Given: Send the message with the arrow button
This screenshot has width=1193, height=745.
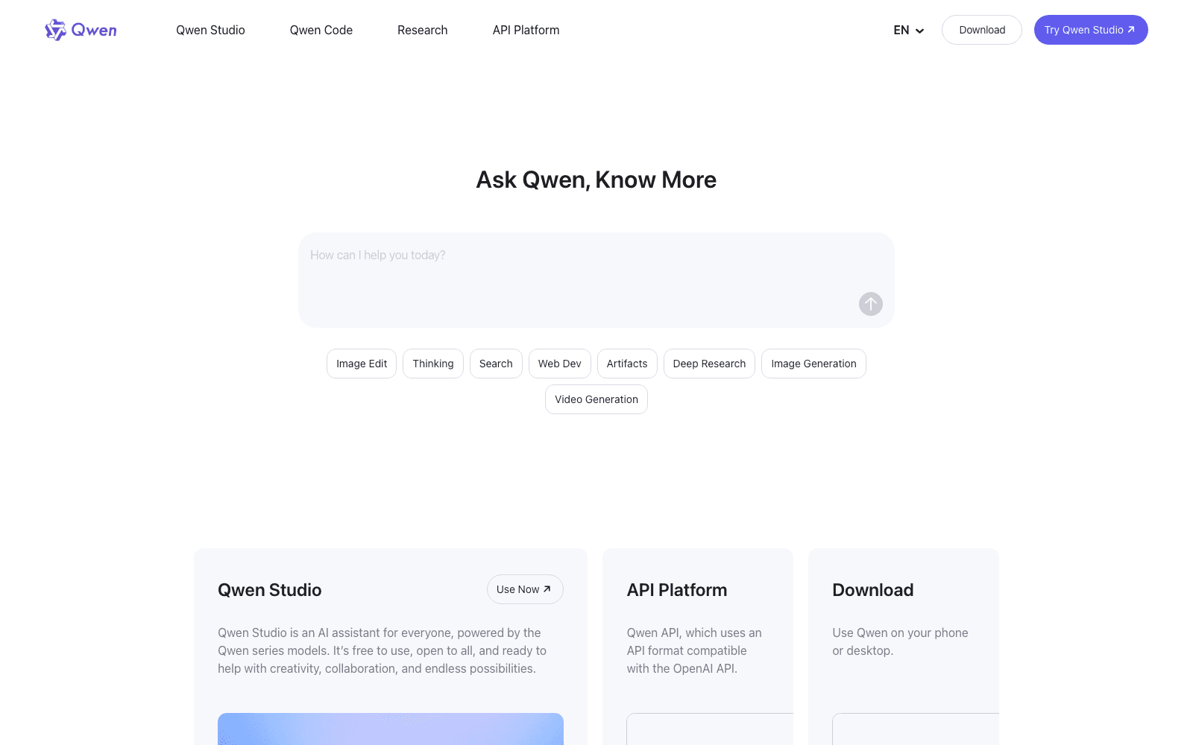Looking at the screenshot, I should coord(870,304).
